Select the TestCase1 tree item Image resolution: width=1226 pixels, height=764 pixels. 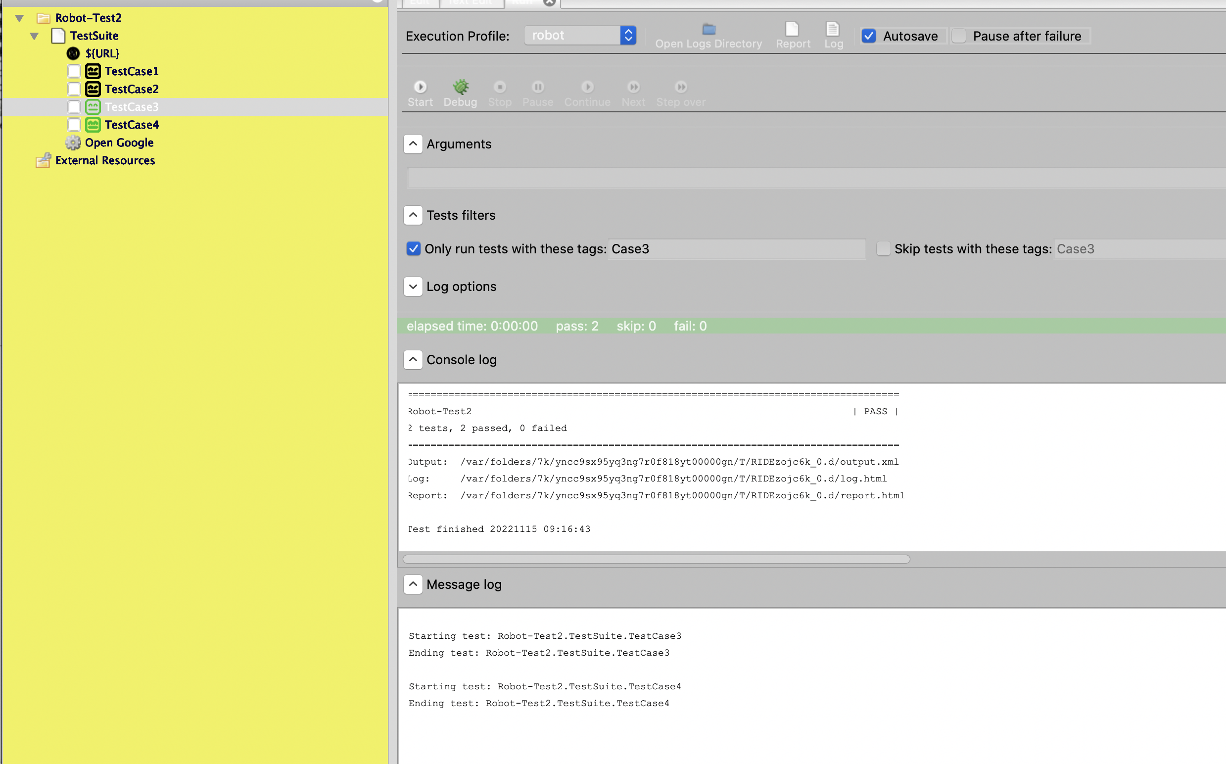tap(131, 71)
